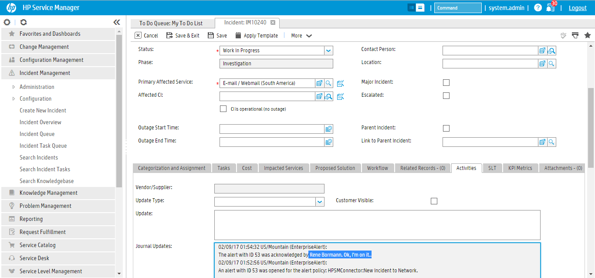The width and height of the screenshot is (595, 278).
Task: Click Apply Template button
Action: [x=257, y=36]
